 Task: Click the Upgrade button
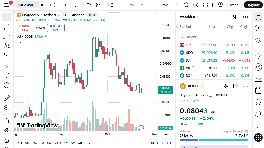coord(253,5)
